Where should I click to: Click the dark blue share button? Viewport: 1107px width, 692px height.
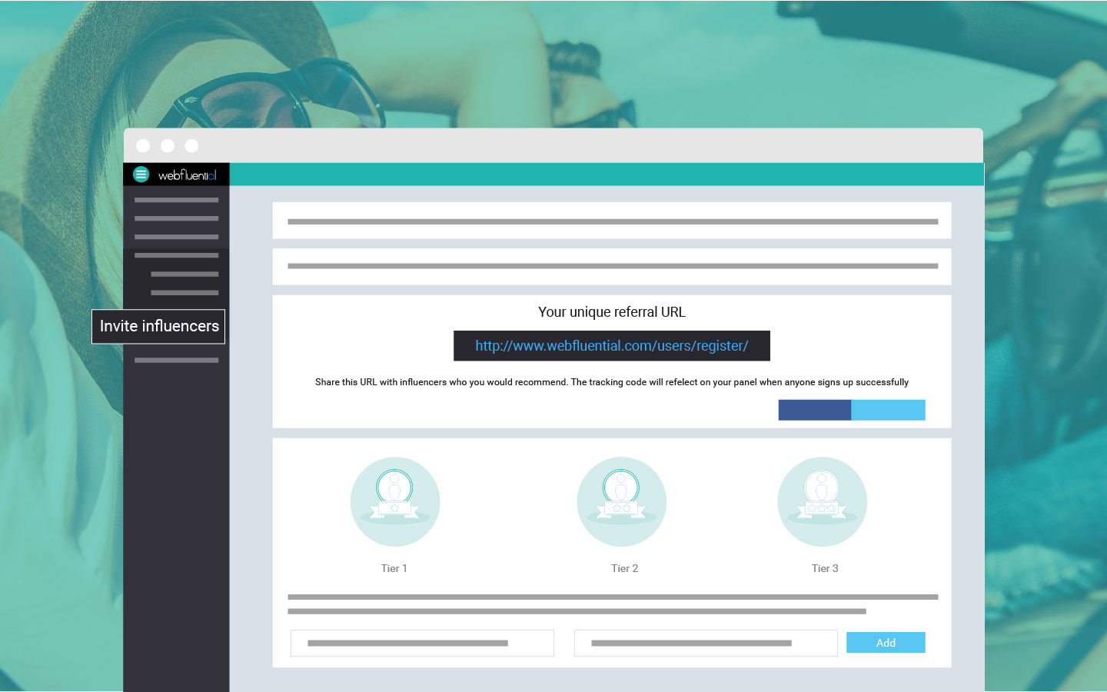[x=815, y=410]
